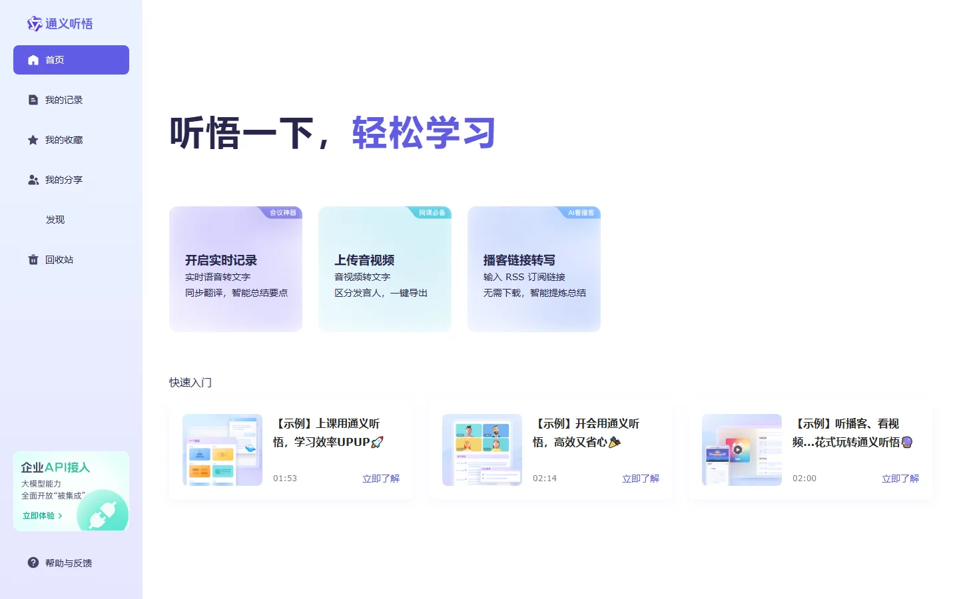
Task: Click title 【示例】上课用通义听悟，学习效率UPUP
Action: pyautogui.click(x=328, y=433)
